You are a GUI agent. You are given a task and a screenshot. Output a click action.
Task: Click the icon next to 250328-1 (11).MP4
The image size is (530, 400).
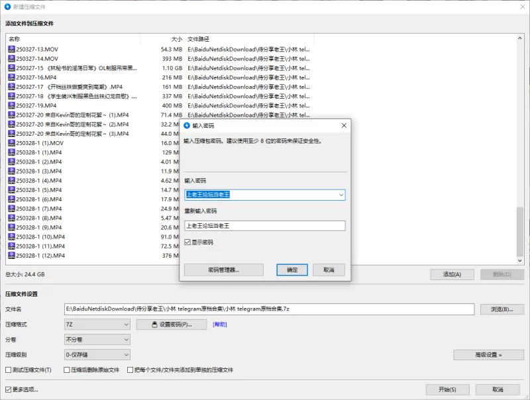point(11,246)
